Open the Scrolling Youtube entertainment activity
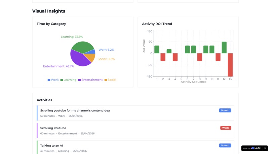 coord(135,131)
